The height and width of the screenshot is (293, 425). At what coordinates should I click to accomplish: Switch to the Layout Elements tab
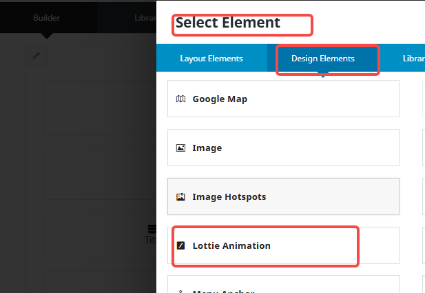211,59
